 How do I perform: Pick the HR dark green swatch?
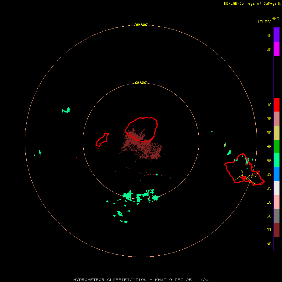[x=277, y=147]
